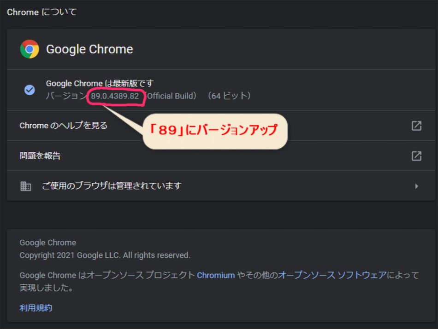This screenshot has height=329, width=438.
Task: Click the (64 ビット) text
Action: coord(229,96)
